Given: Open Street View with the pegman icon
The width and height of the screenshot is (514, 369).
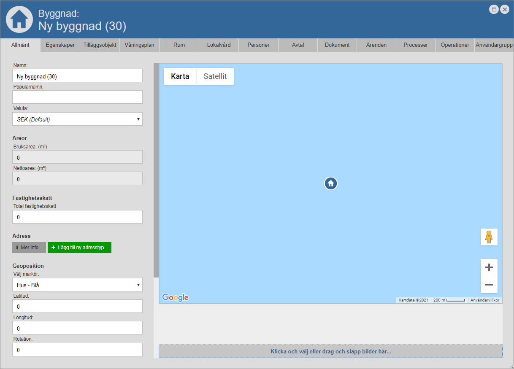Looking at the screenshot, I should 489,237.
